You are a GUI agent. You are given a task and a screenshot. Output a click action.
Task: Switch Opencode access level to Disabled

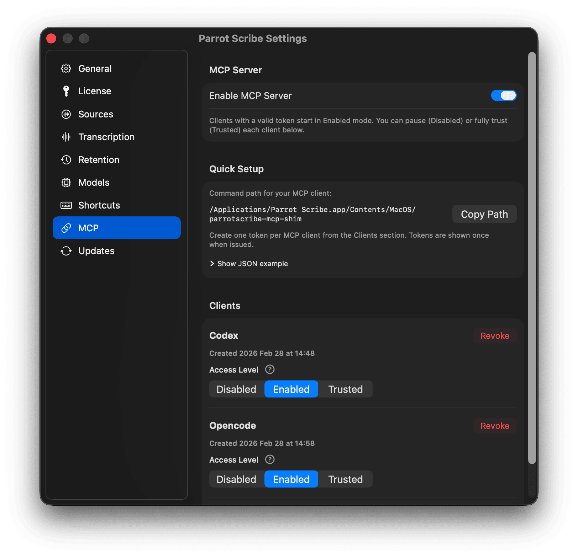(236, 479)
